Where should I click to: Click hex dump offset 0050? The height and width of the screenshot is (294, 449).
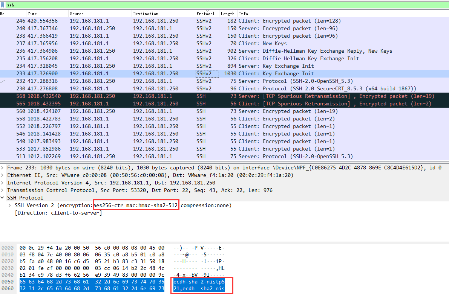8,282
